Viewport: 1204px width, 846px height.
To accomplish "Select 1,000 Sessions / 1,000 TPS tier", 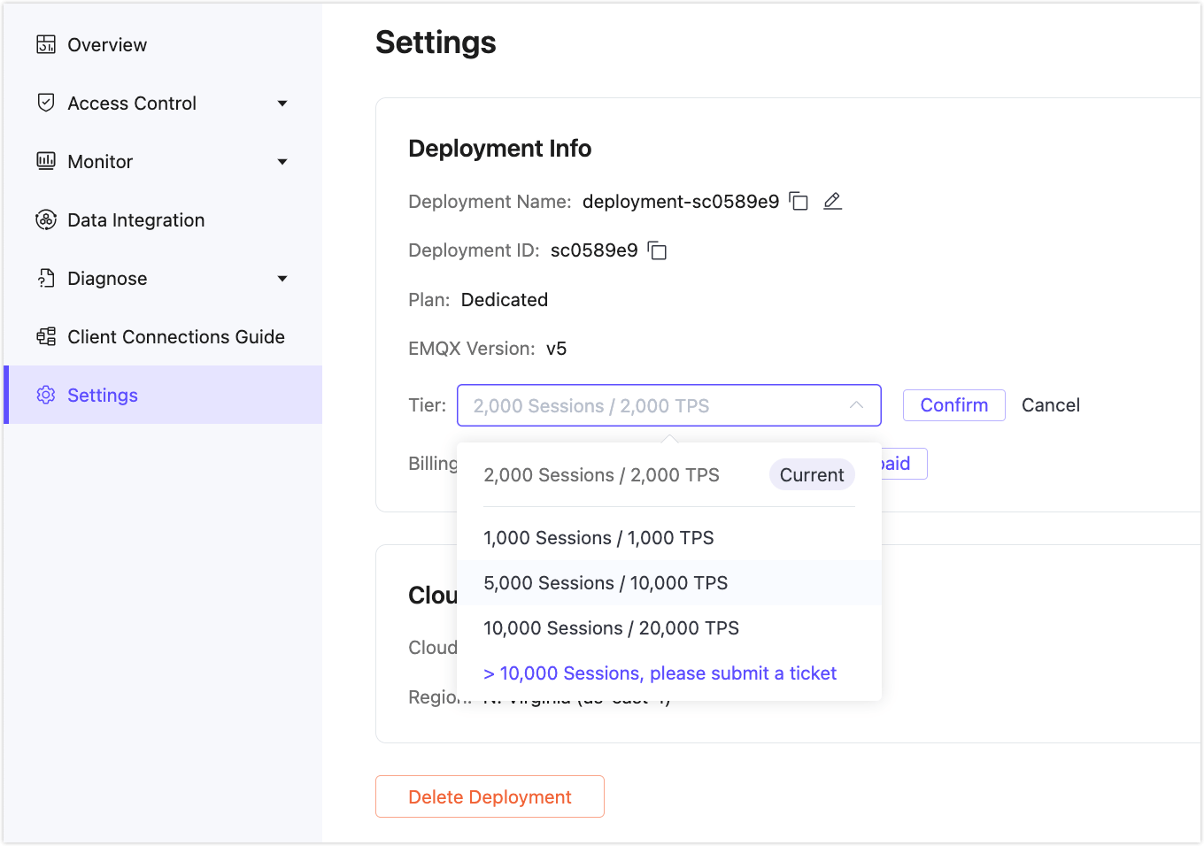I will 598,538.
